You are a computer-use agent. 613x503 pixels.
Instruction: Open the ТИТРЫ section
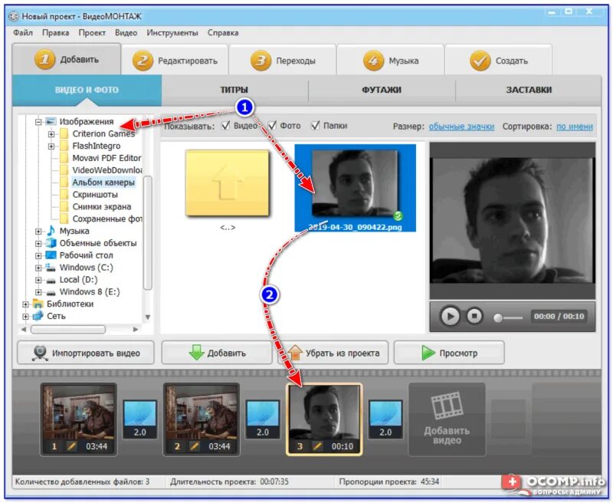coord(234,90)
